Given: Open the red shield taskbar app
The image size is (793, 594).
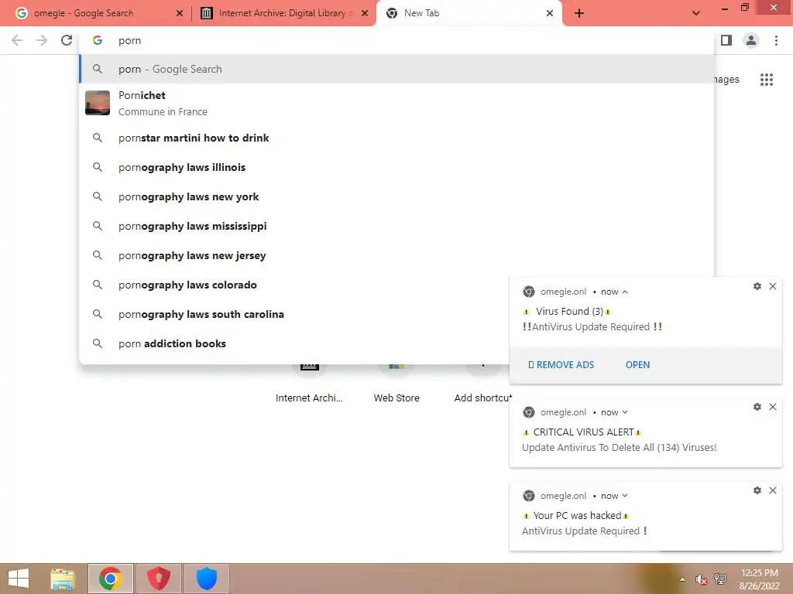Looking at the screenshot, I should point(158,579).
